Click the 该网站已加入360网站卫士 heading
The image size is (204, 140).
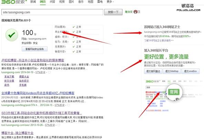[162, 27]
